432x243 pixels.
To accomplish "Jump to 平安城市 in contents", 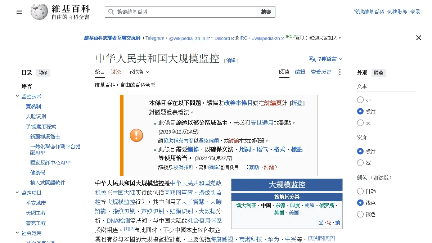I will coord(36,203).
